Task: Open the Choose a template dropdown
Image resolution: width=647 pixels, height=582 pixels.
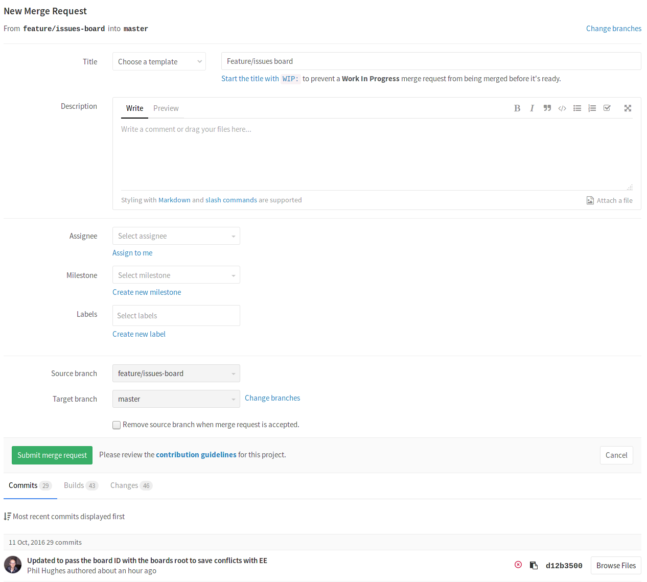Action: pyautogui.click(x=158, y=61)
